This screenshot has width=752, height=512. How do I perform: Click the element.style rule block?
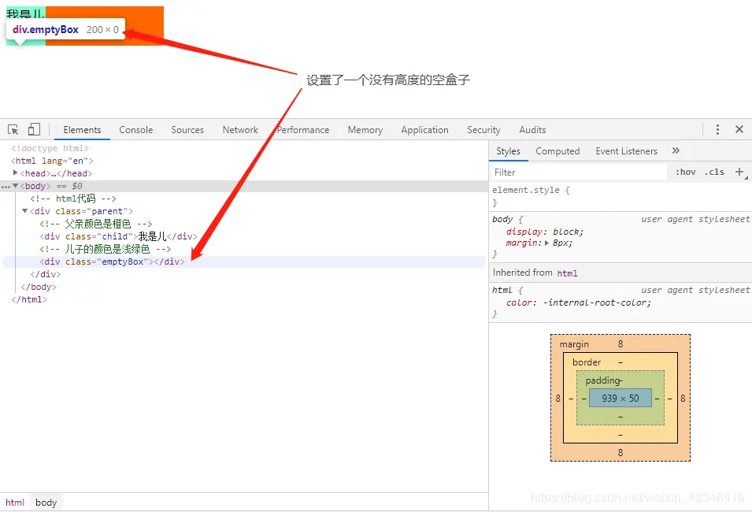620,196
